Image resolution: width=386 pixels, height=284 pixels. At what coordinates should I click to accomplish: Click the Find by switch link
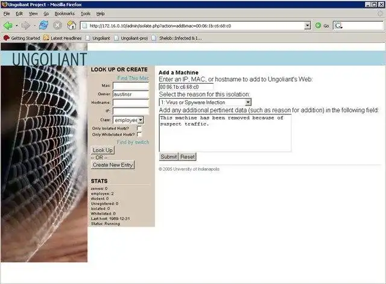pos(133,142)
